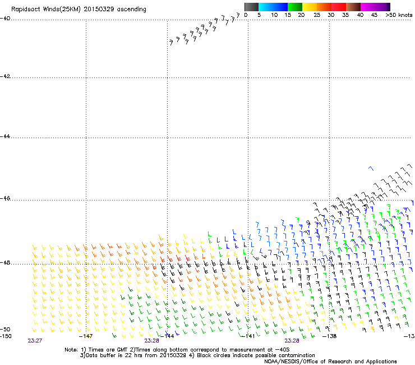Click the purple time stamp 23:27
The image size is (415, 365).
click(35, 341)
